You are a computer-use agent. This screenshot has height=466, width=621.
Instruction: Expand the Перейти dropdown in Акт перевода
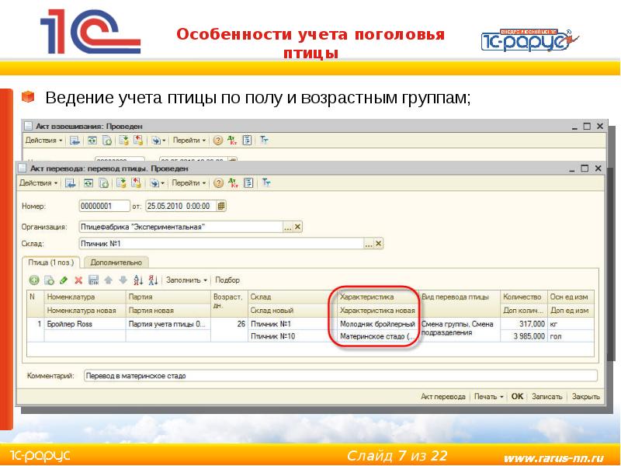click(189, 183)
